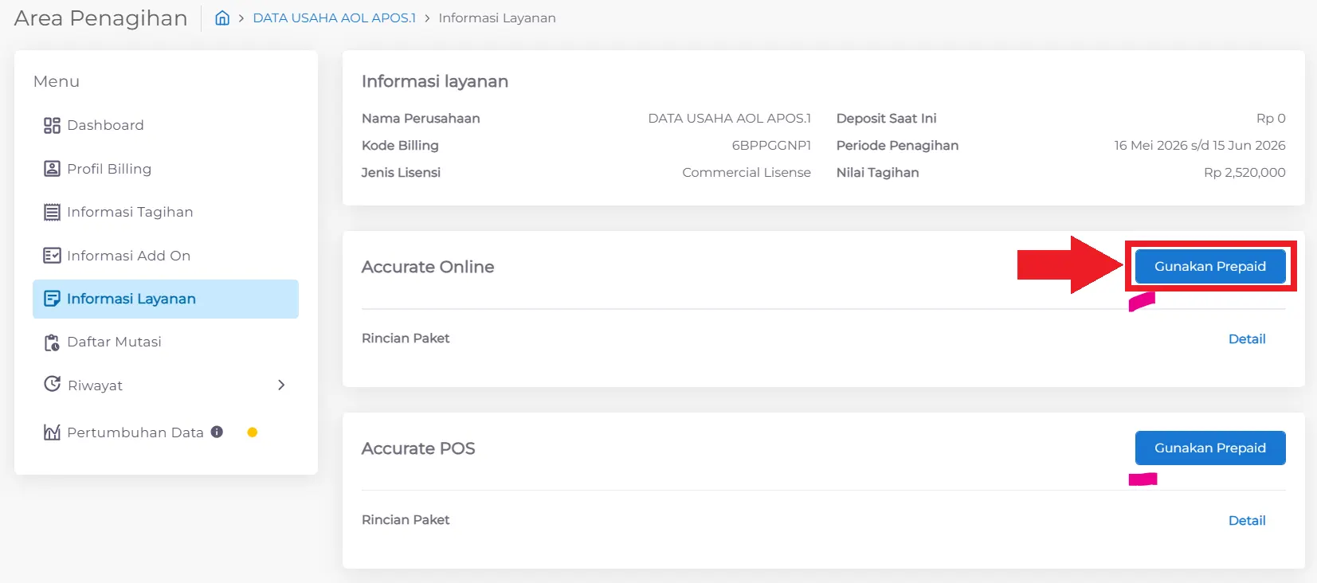Image resolution: width=1317 pixels, height=583 pixels.
Task: Open Pertumbuhan Data menu item
Action: [x=166, y=432]
